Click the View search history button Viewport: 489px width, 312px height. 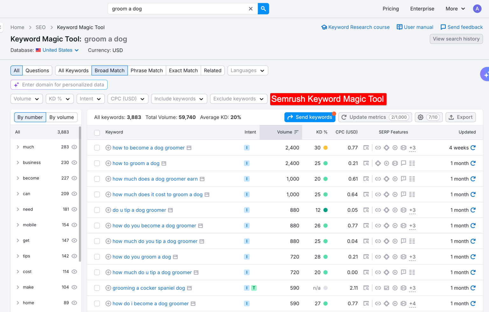pyautogui.click(x=456, y=39)
